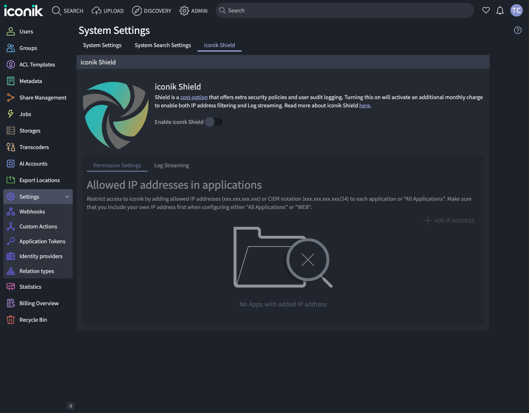Collapse the left navigation sidebar
Viewport: 529px width, 413px height.
[x=71, y=406]
